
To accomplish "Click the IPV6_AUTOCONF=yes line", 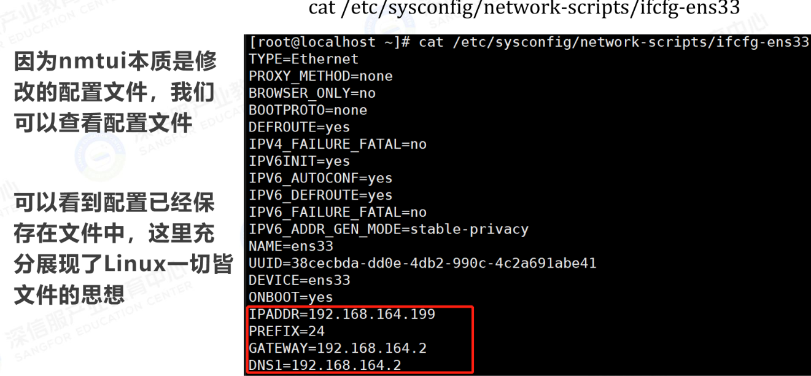I will [320, 178].
